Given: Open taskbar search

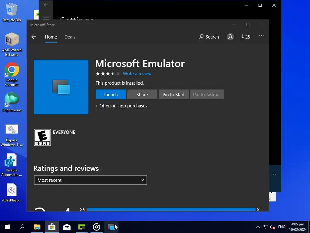Looking at the screenshot, I should (22, 227).
